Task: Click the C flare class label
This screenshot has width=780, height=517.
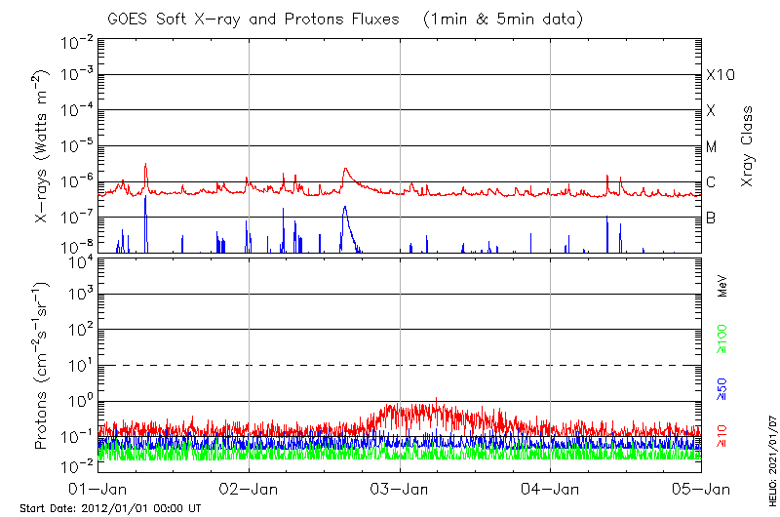Action: [x=711, y=182]
